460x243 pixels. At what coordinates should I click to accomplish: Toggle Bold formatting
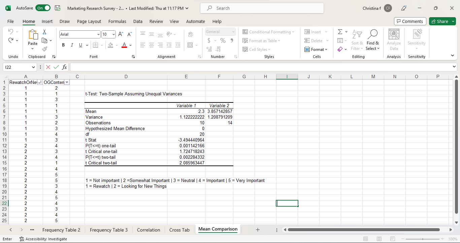(x=63, y=45)
